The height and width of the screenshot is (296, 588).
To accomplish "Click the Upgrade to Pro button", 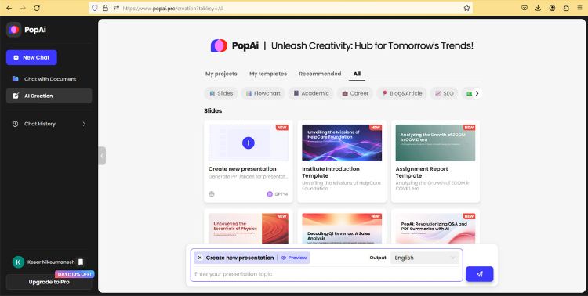I will point(49,282).
